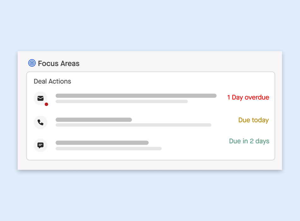Select the Deal Actions section title
Viewport: 300px width, 221px height.
click(x=52, y=81)
